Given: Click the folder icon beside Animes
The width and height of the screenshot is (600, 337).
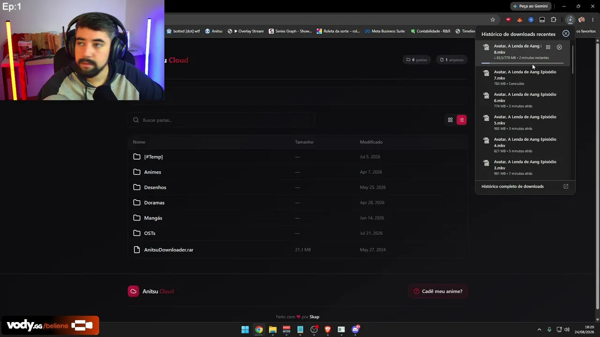Looking at the screenshot, I should (x=137, y=172).
